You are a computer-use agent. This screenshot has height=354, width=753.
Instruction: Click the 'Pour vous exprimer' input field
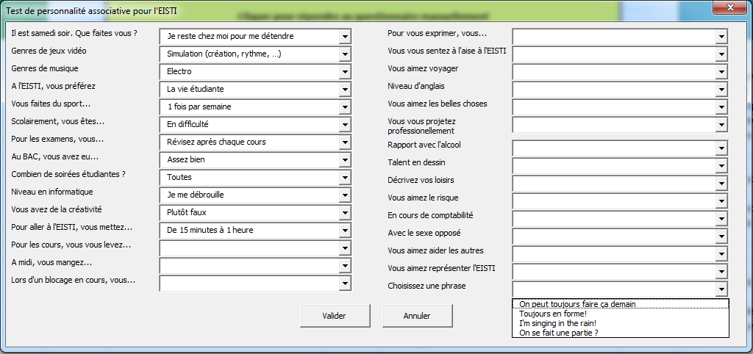tap(613, 37)
